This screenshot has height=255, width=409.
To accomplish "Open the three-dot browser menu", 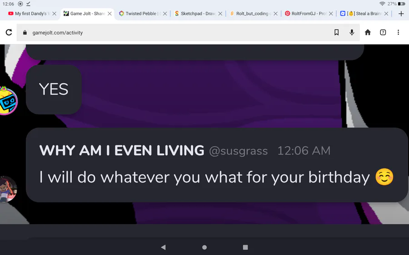I will tap(398, 32).
